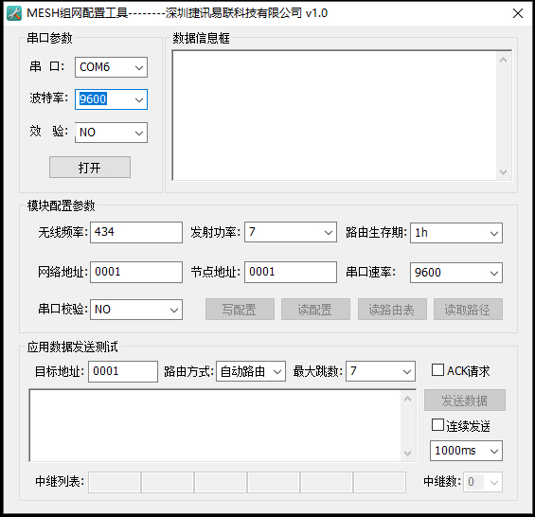The width and height of the screenshot is (535, 517).
Task: Click into the 无线频率 input field
Action: [136, 232]
